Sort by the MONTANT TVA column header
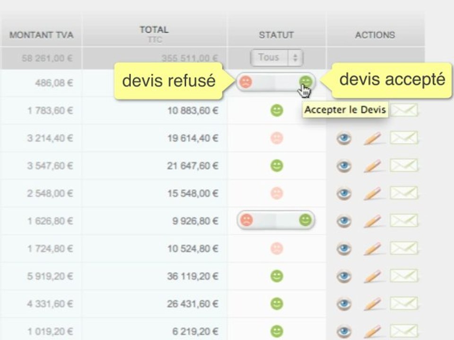 click(x=42, y=35)
